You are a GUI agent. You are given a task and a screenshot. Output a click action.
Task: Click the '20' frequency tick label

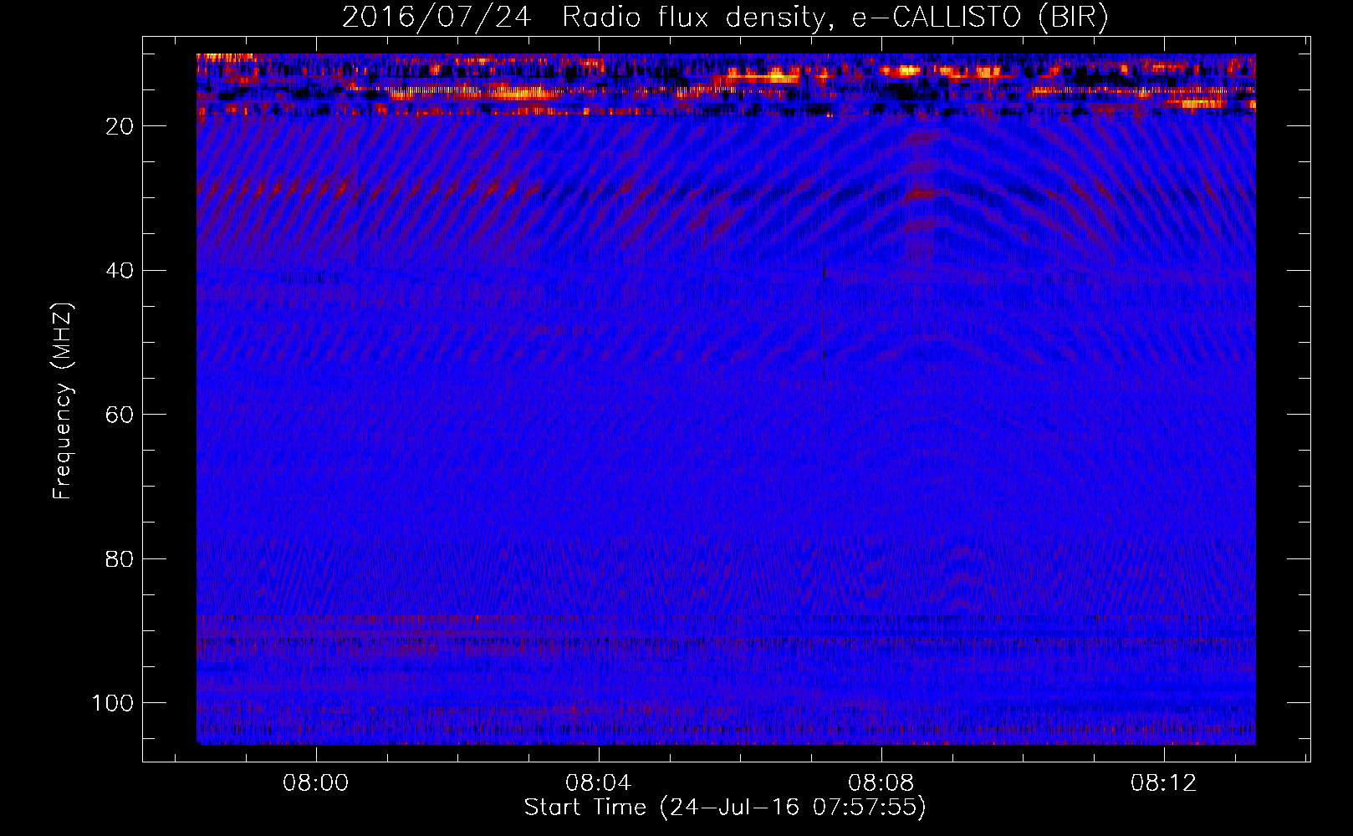(120, 126)
